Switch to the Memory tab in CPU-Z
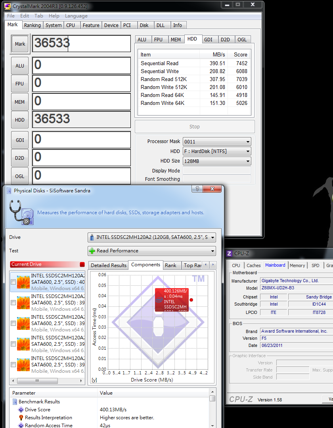Image resolution: width=333 pixels, height=428 pixels. pyautogui.click(x=297, y=265)
